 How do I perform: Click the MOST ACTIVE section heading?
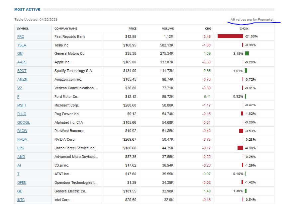[x=27, y=10]
